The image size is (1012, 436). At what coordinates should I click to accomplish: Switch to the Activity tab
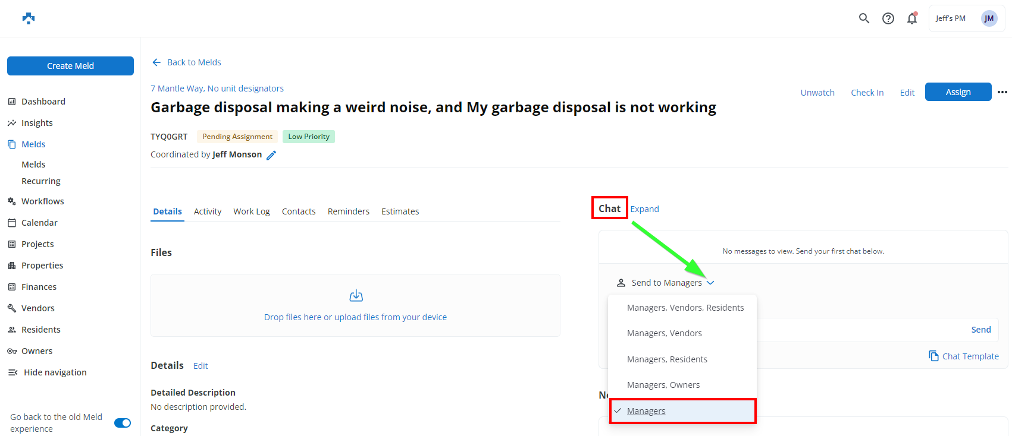click(207, 211)
